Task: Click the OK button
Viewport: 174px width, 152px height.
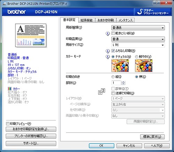Action: 102,146
